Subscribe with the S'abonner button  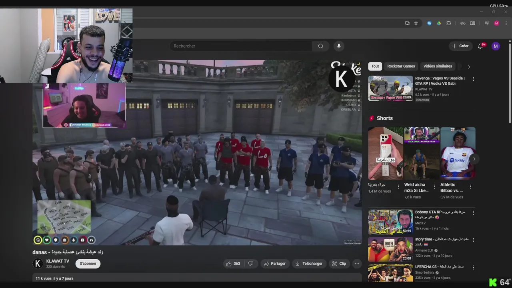[88, 264]
